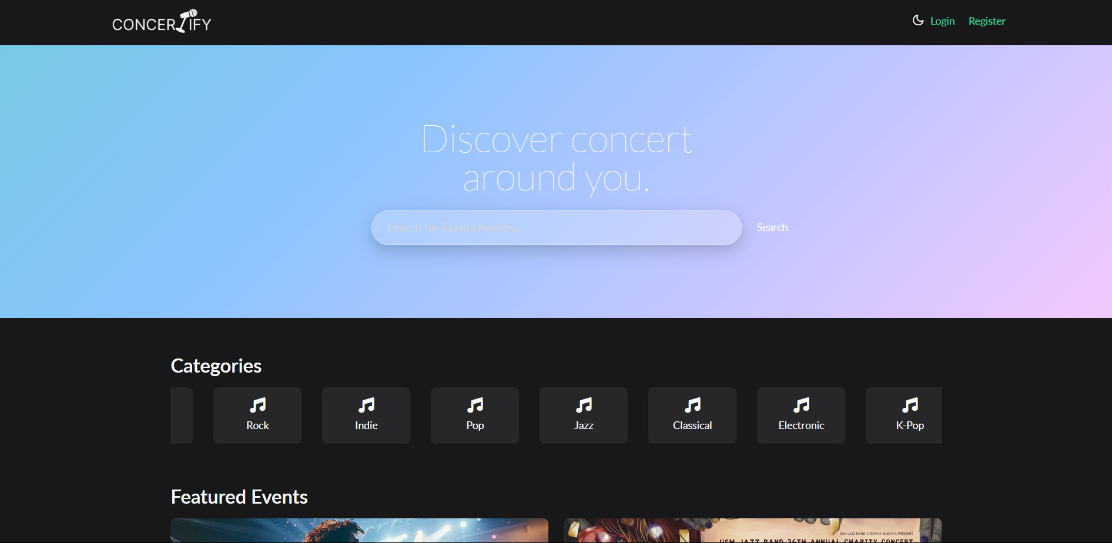The height and width of the screenshot is (543, 1112).
Task: Focus the Search for Events Nearby field
Action: (x=556, y=227)
